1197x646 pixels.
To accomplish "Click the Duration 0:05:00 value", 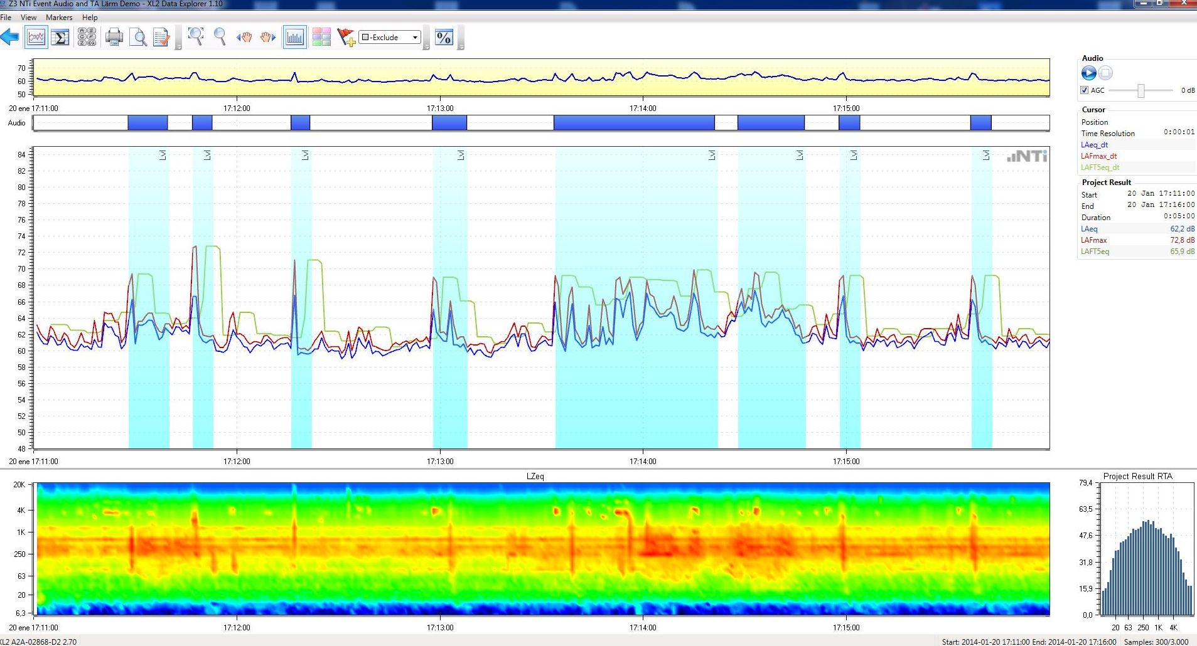I will (x=1179, y=216).
